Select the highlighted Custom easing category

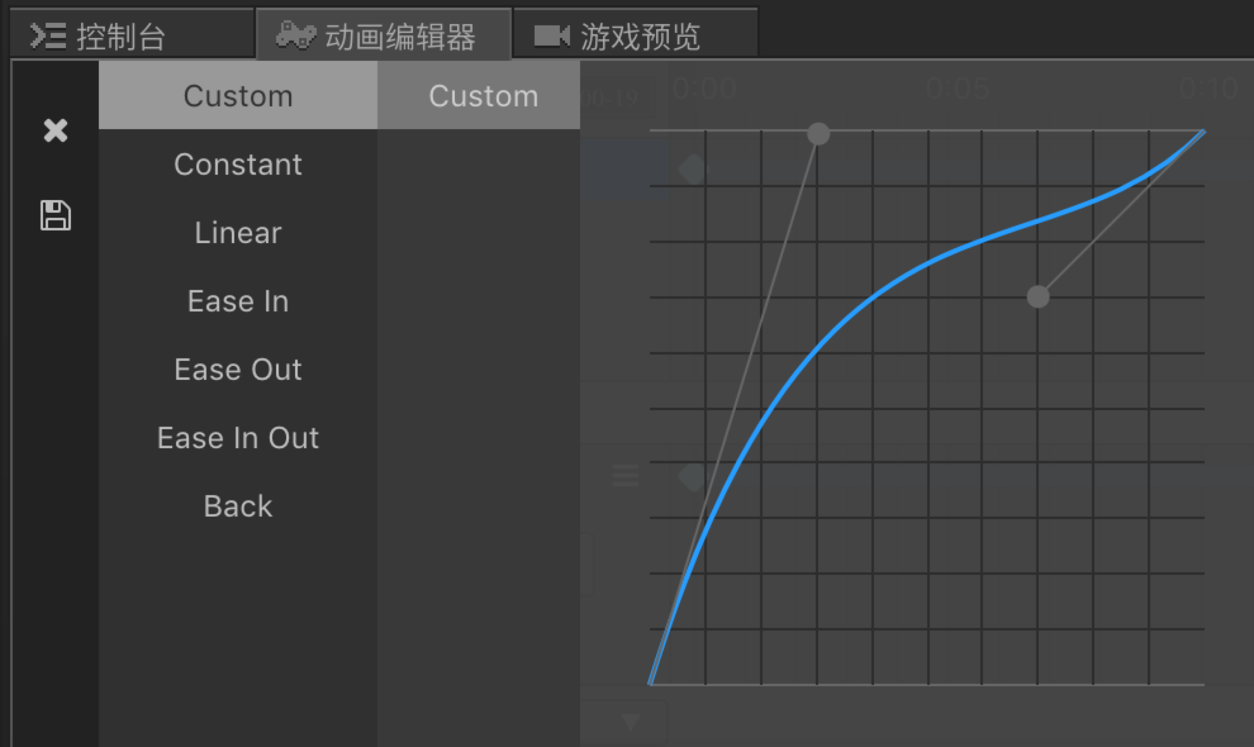pos(238,96)
